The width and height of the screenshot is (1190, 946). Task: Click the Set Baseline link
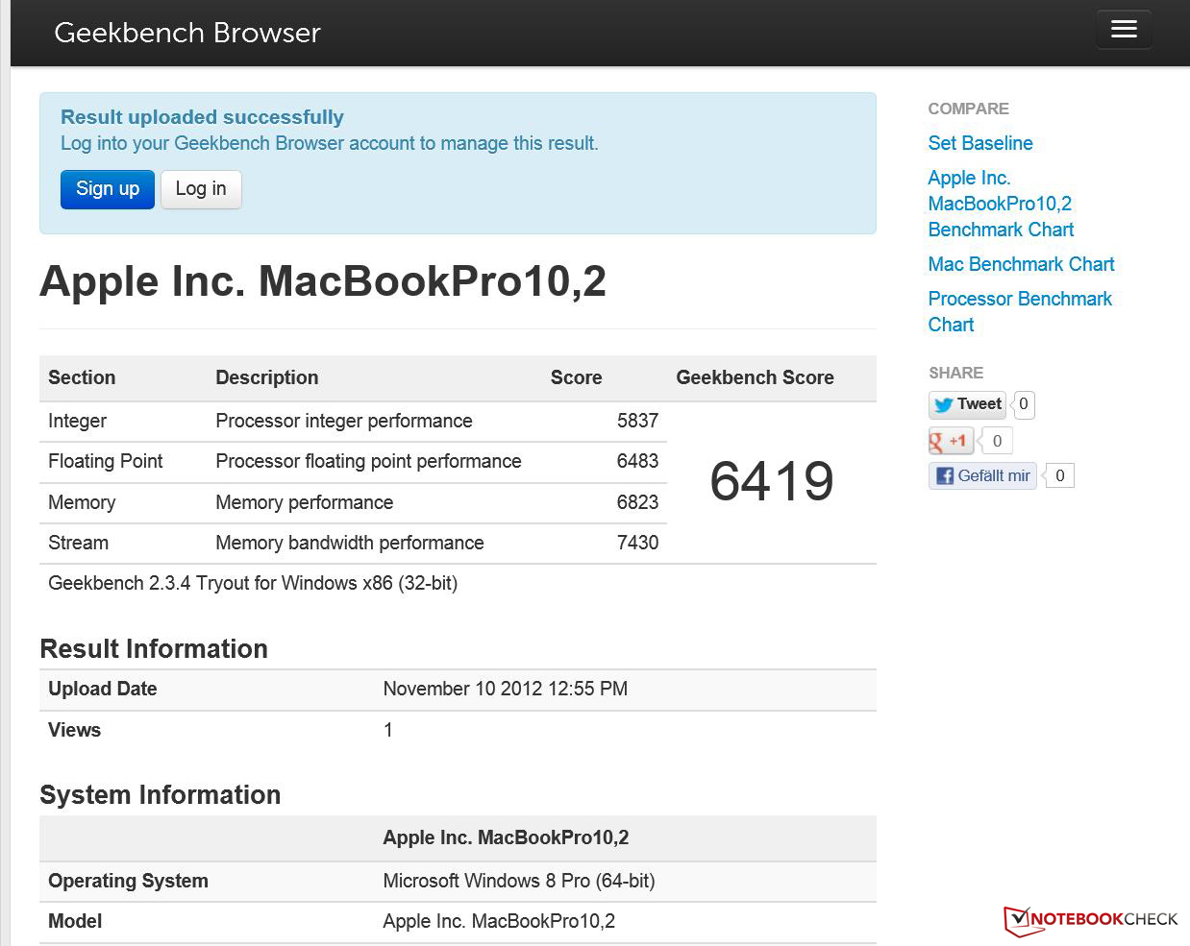pos(980,143)
